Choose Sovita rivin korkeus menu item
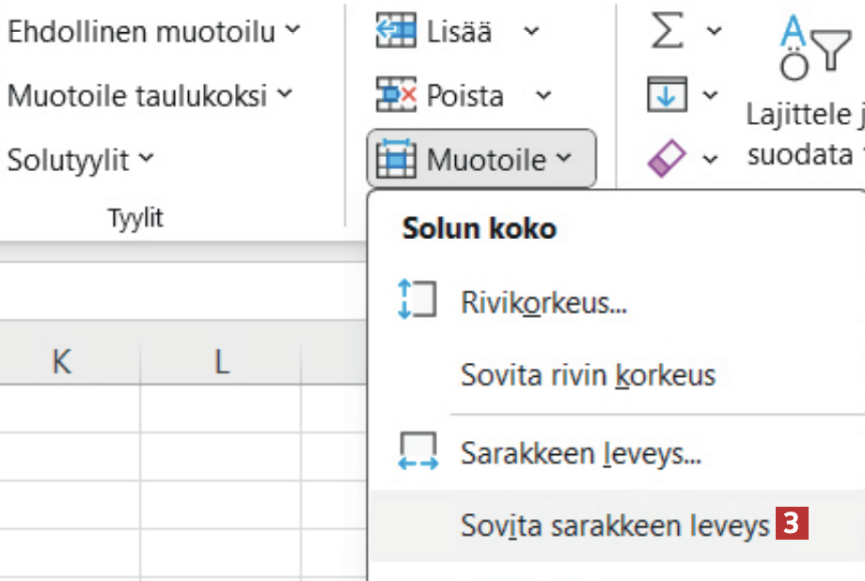Screen dimensions: 865x581 pyautogui.click(x=588, y=375)
